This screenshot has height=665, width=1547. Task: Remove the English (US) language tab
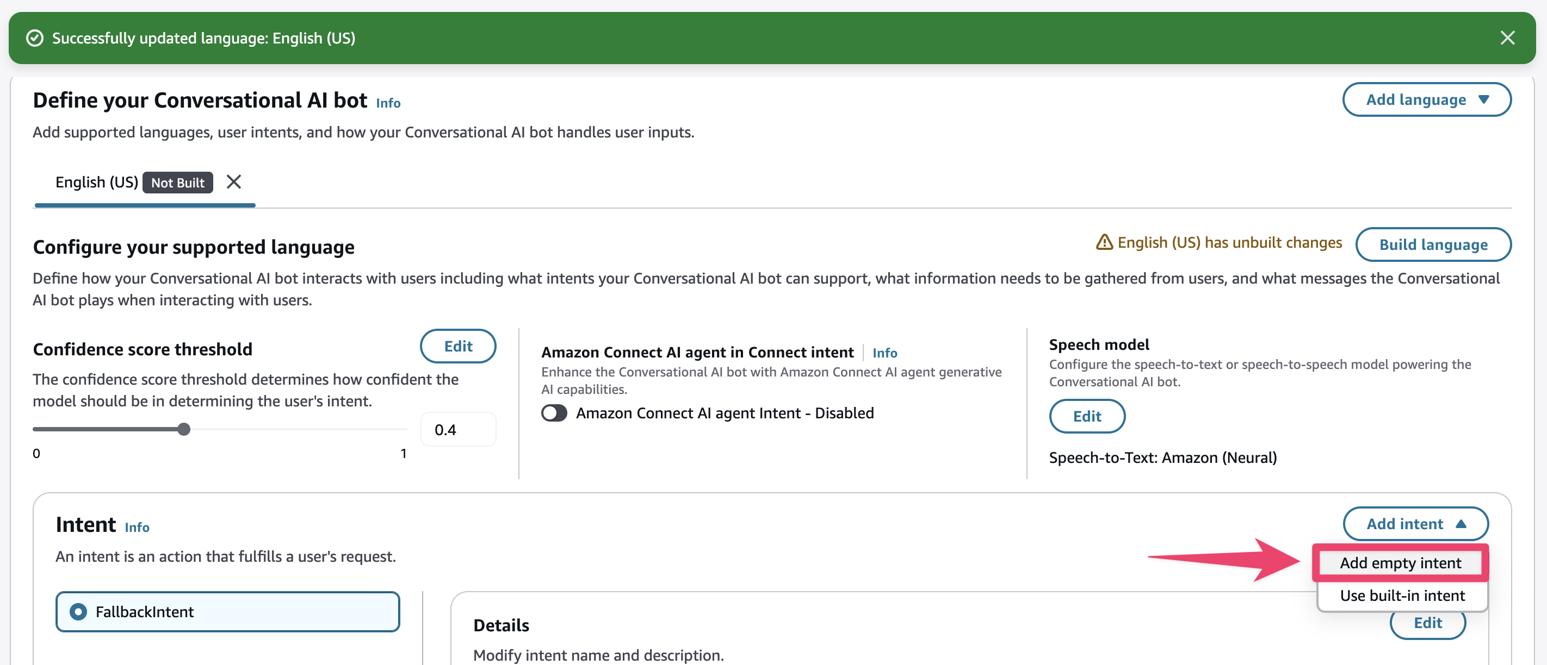(x=233, y=181)
